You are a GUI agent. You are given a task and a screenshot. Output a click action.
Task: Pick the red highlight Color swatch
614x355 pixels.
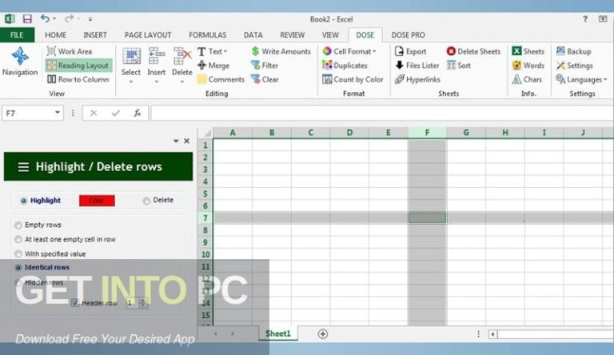pos(97,201)
